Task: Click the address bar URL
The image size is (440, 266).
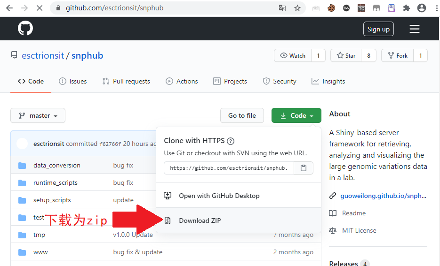Action: click(x=114, y=8)
